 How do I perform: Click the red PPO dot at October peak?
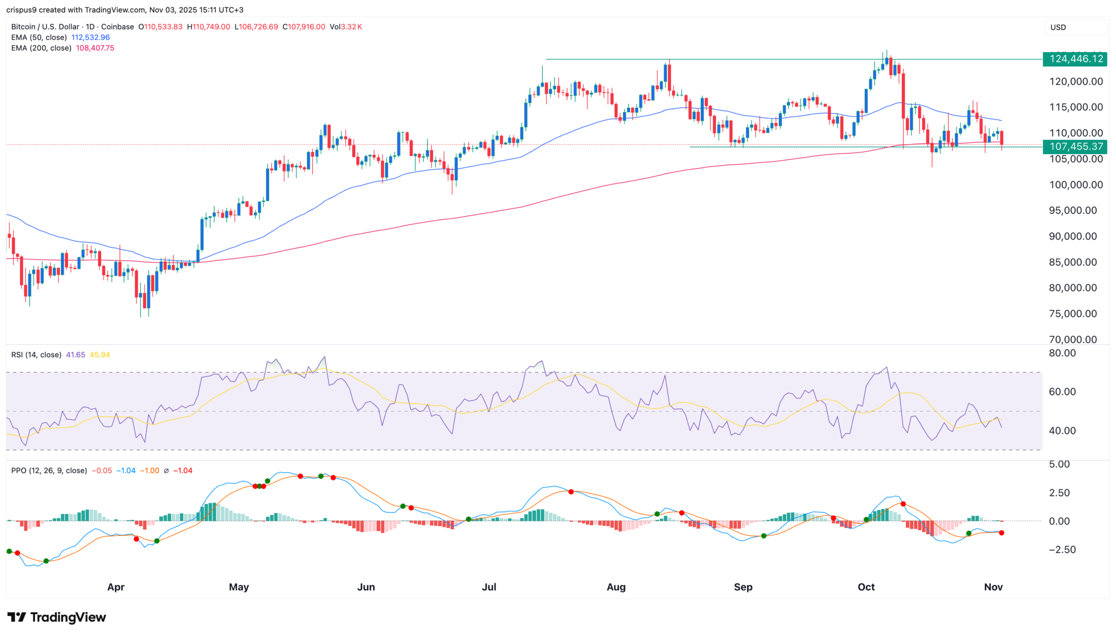coord(903,504)
